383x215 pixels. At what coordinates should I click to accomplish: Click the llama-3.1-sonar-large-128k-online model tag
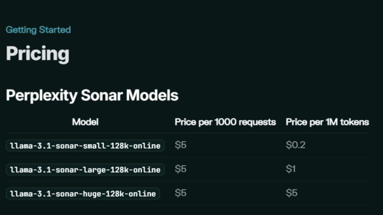point(85,169)
